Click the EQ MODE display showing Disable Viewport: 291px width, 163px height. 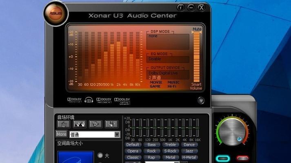tap(168, 59)
